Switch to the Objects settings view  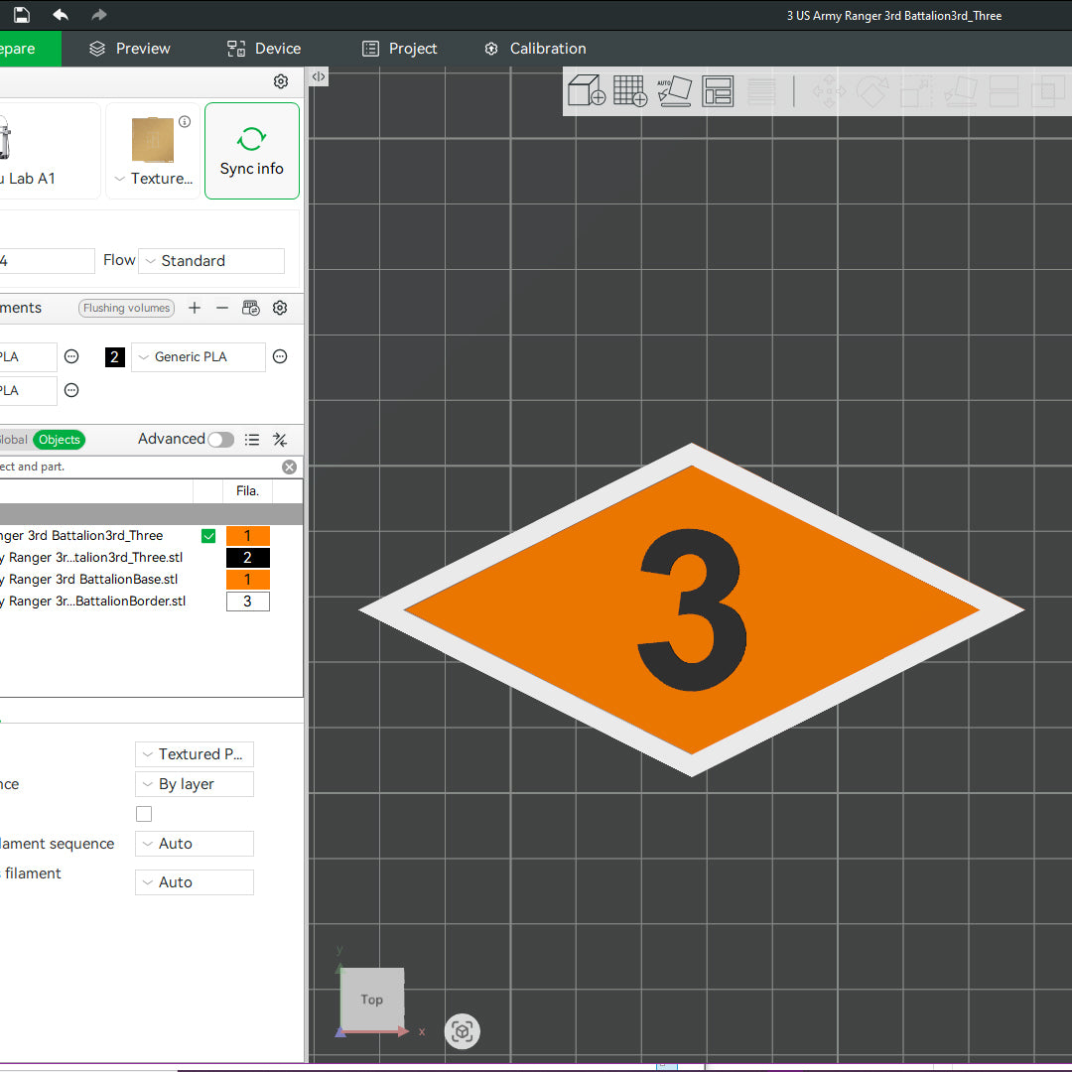[x=60, y=440]
